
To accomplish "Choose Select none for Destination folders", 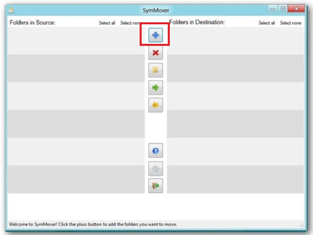I will tap(290, 23).
